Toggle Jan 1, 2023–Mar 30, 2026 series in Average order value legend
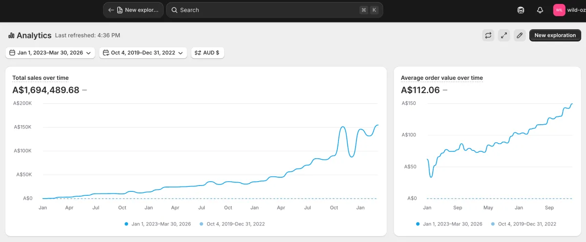 click(449, 224)
